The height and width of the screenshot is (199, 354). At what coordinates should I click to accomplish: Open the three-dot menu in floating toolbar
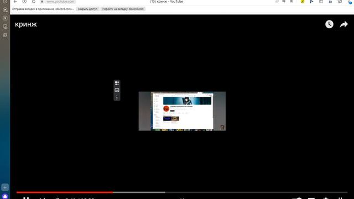point(117,97)
